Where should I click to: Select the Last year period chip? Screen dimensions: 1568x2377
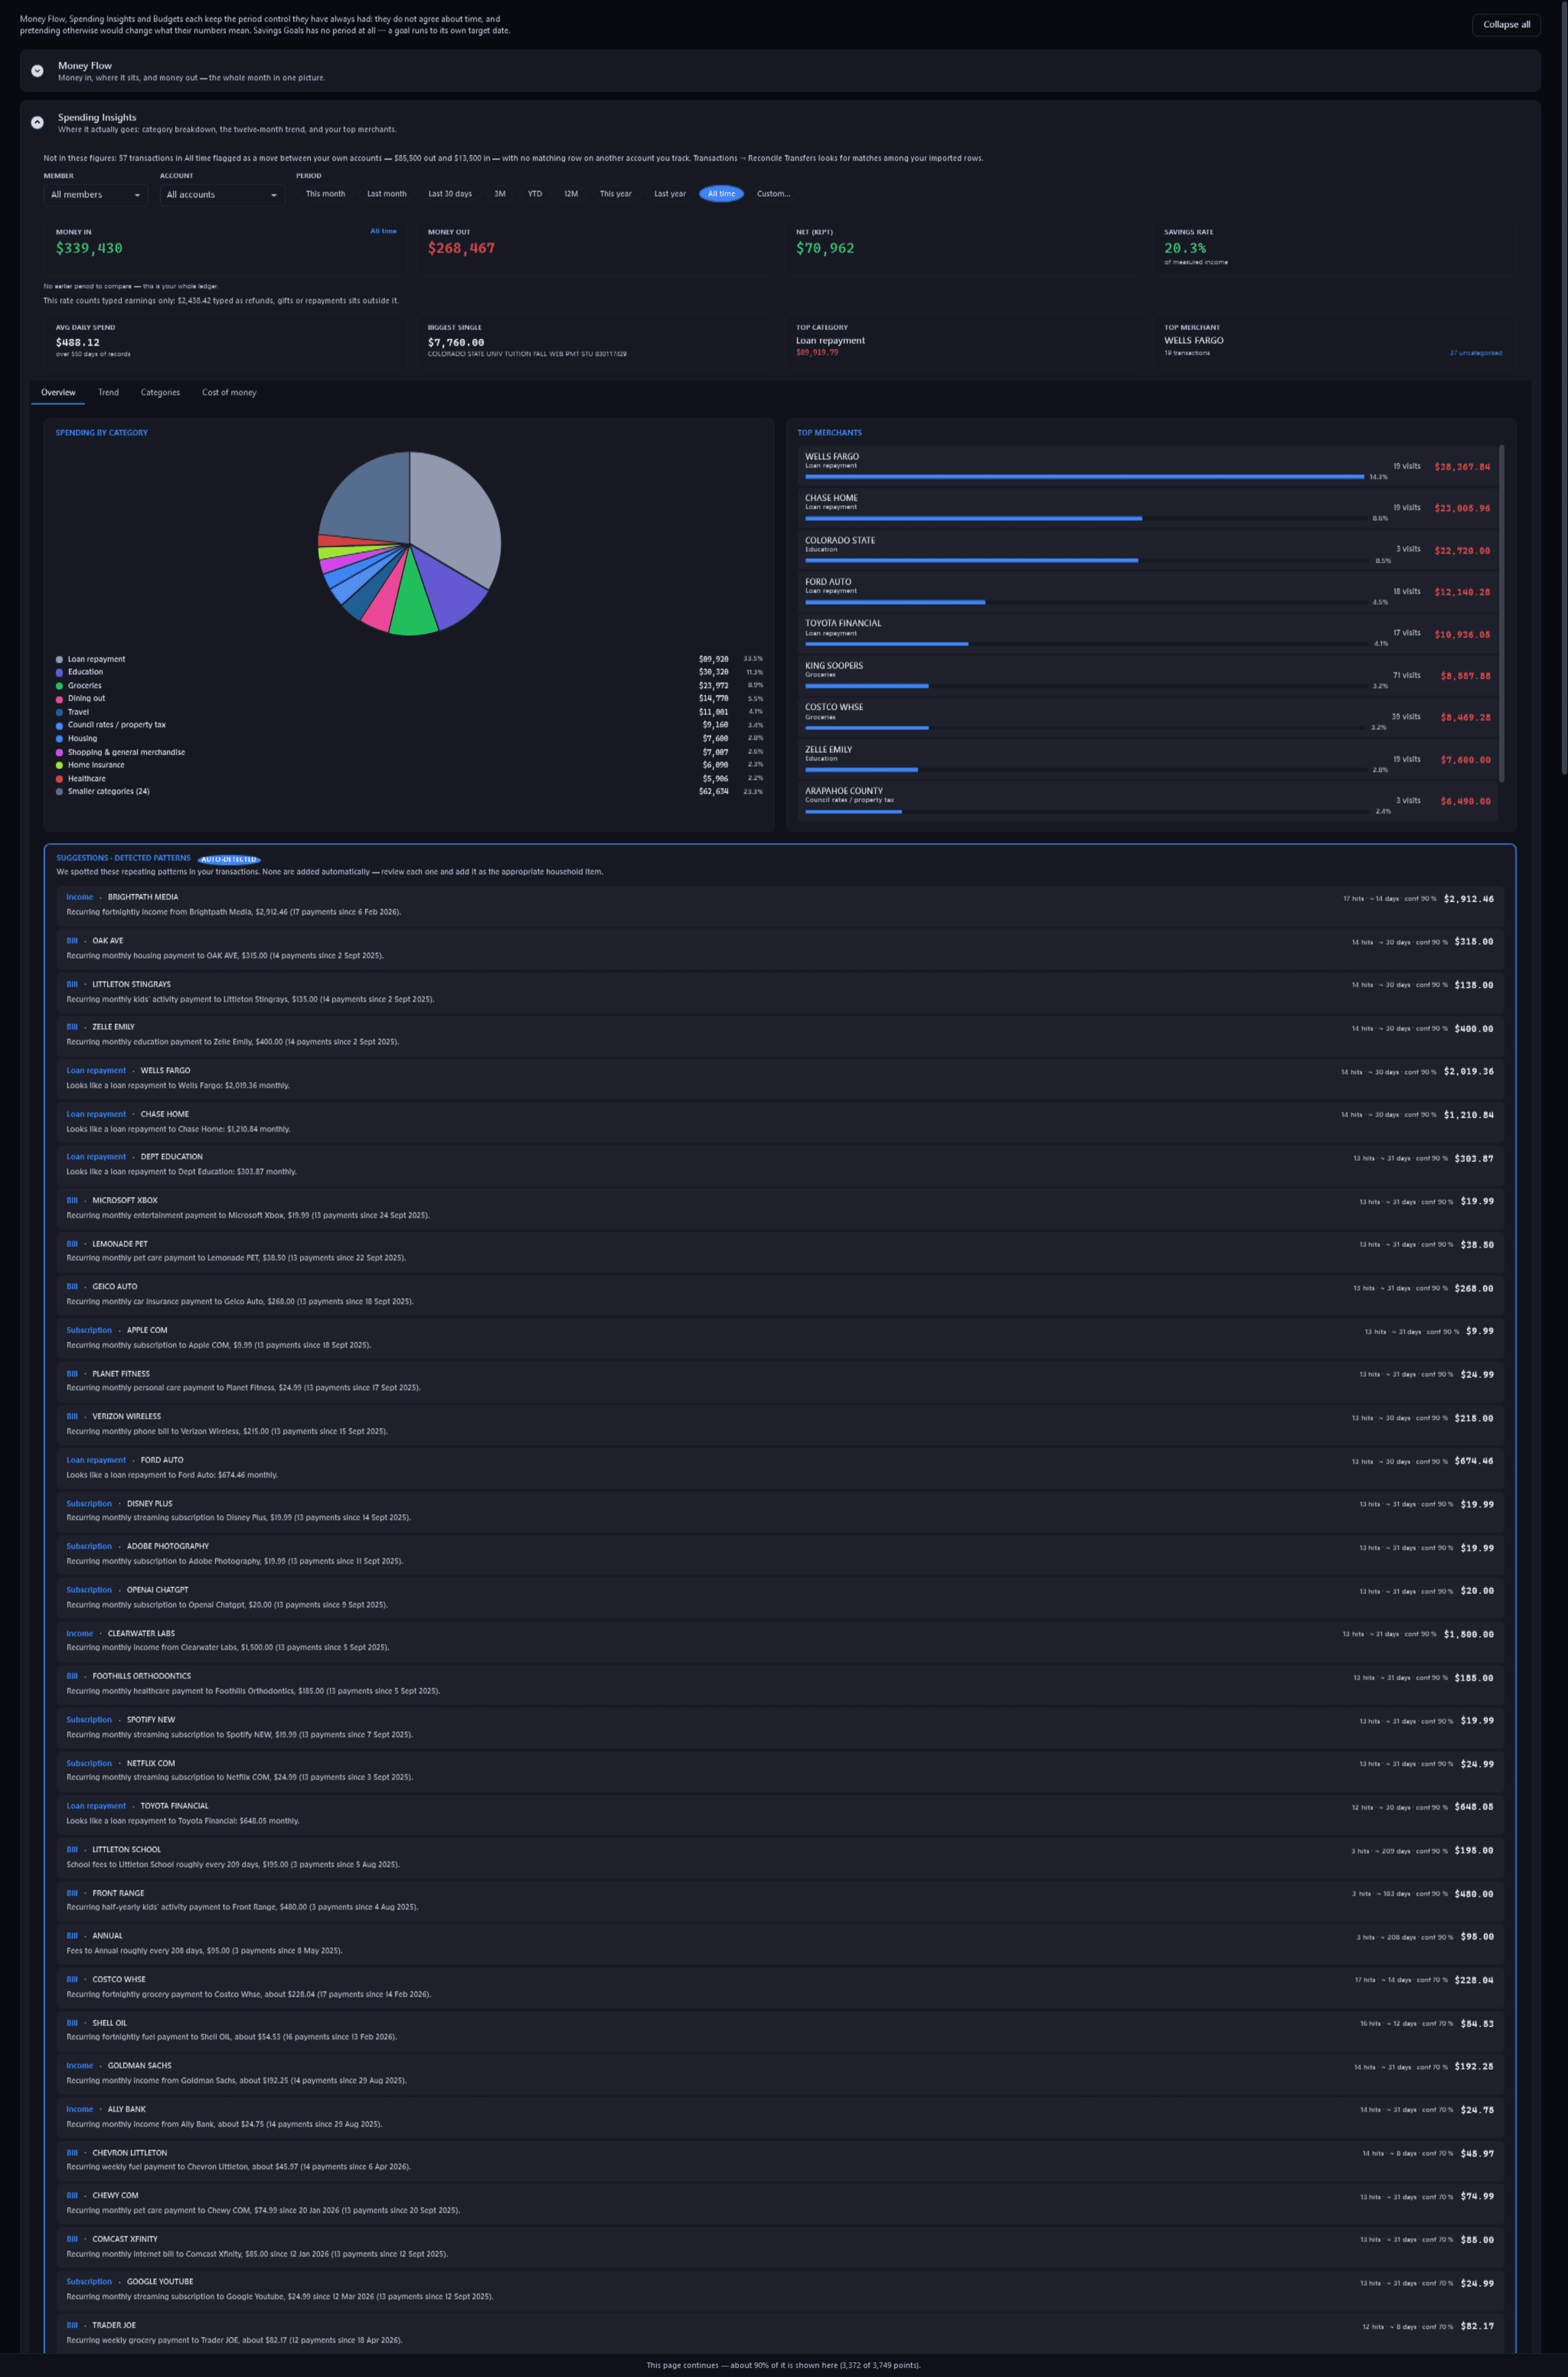point(670,194)
